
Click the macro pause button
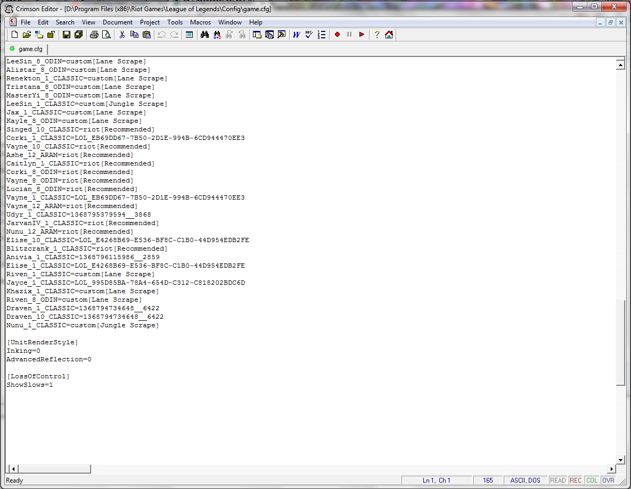pyautogui.click(x=349, y=35)
